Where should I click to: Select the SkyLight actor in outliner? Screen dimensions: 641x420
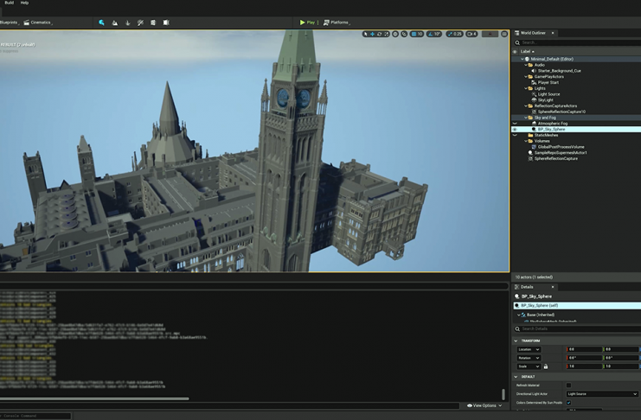click(545, 100)
